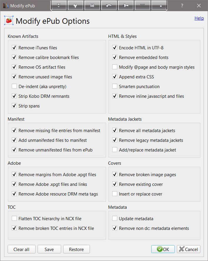
Task: Disable Remove embedded fonts checkbox
Action: [115, 57]
